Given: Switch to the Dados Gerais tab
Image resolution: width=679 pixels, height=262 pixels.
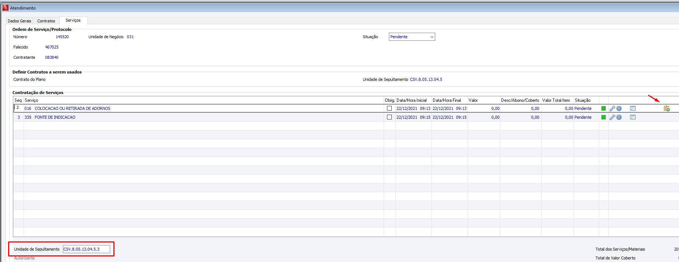Looking at the screenshot, I should tap(20, 21).
